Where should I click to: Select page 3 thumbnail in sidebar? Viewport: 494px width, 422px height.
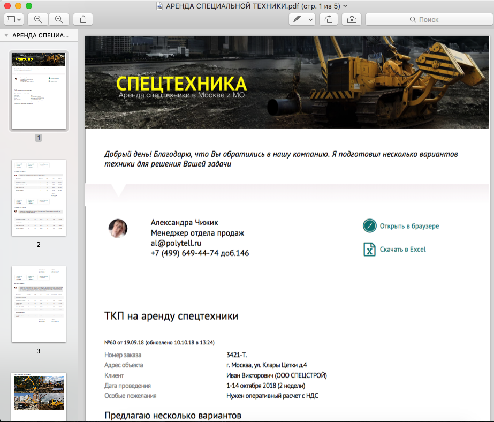pos(39,304)
